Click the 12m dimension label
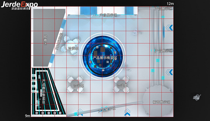This screenshot has width=210, height=121. (170, 4)
